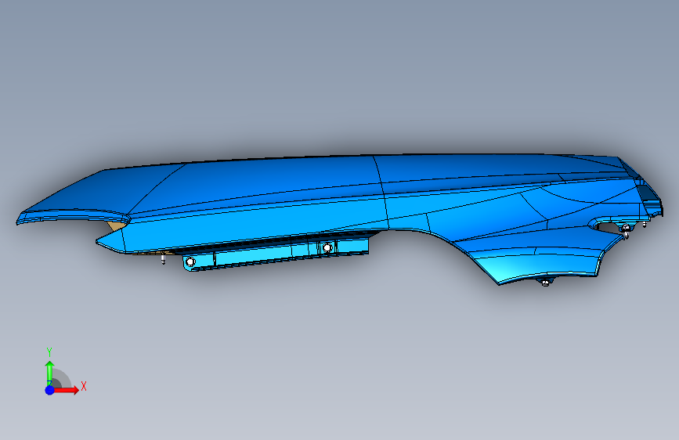
Task: Select the small screw below the fender's left end
Action: 163,259
